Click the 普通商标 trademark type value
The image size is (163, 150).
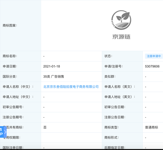152,127
